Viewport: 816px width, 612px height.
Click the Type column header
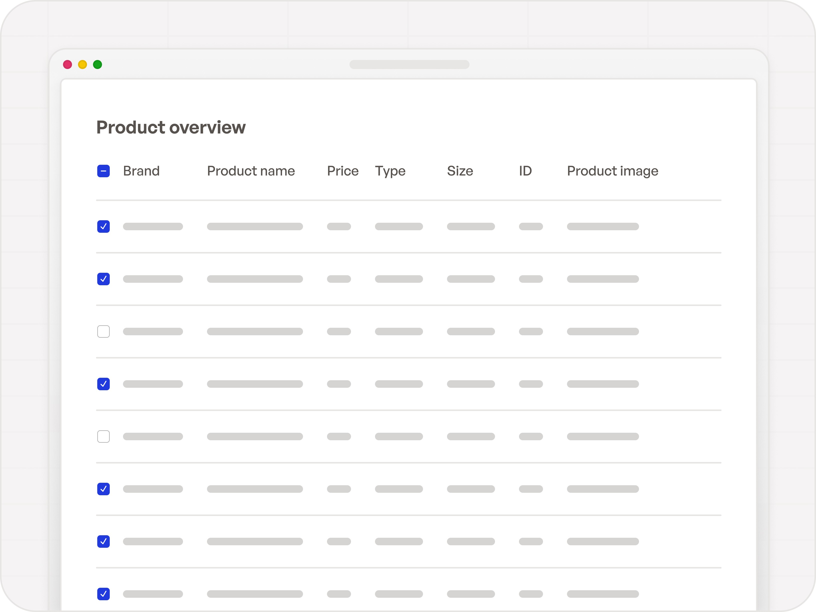pyautogui.click(x=390, y=171)
